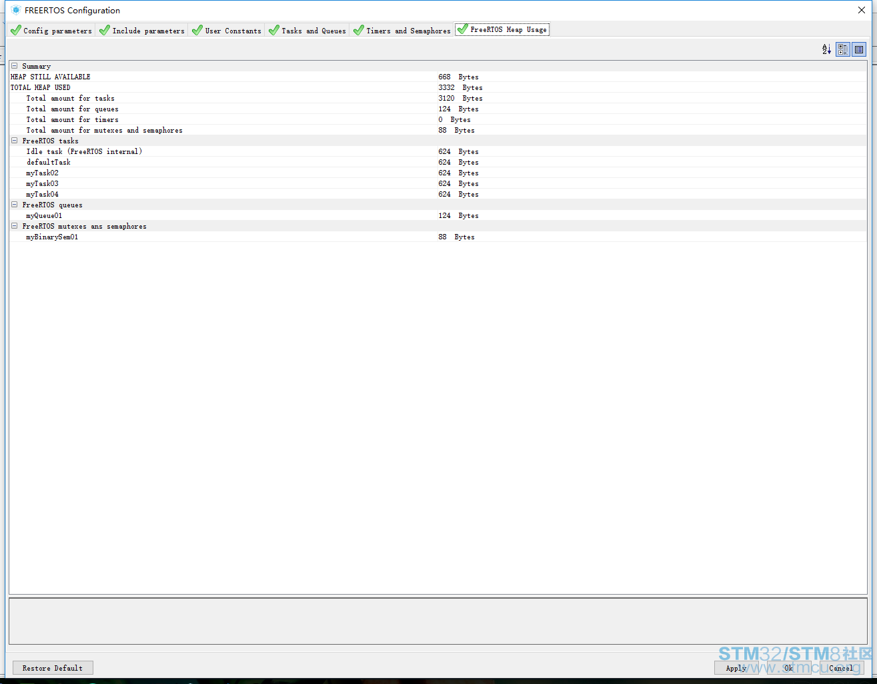This screenshot has height=684, width=877.
Task: Select the FreeRTOS Heap Usage tab
Action: [502, 29]
